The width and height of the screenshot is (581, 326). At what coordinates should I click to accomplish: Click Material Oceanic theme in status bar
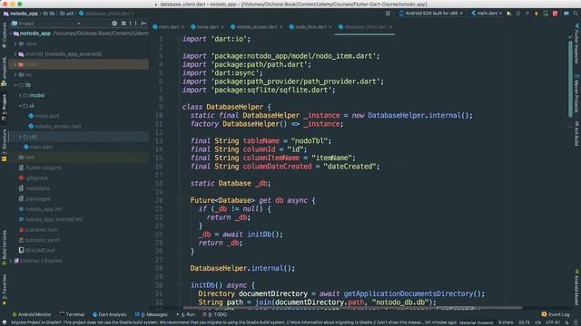click(x=476, y=322)
